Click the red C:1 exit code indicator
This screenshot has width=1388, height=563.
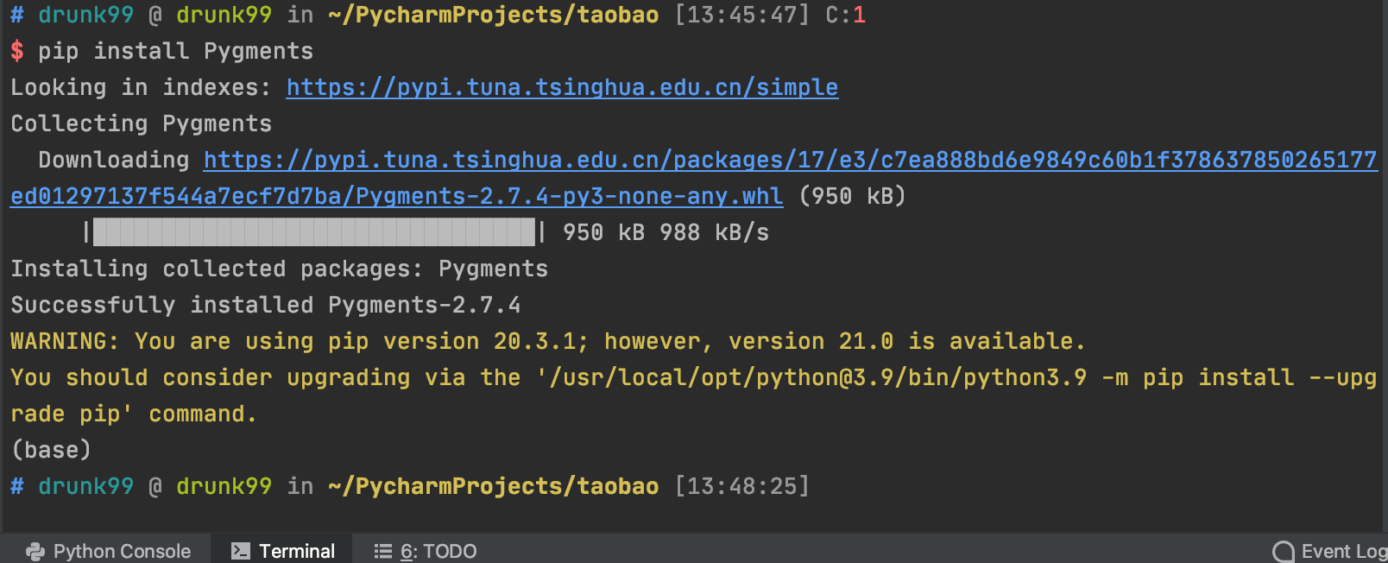846,15
